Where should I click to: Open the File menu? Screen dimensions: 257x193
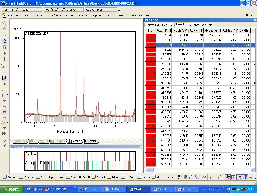[x=10, y=16]
